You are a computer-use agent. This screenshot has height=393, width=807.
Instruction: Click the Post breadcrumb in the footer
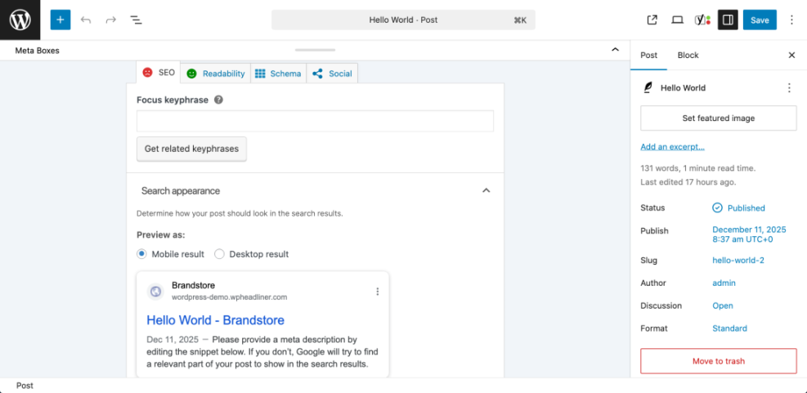pyautogui.click(x=25, y=386)
